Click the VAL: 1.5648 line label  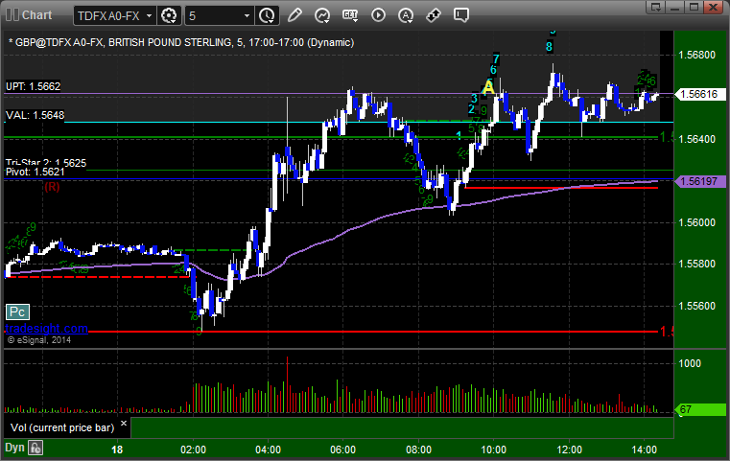click(x=35, y=115)
